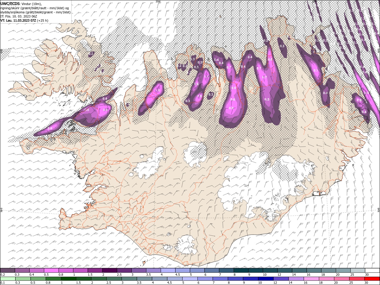This screenshot has width=380, height=285.
Task: Pick the light grey 25 swatch in the top legend row
Action: coord(358,270)
